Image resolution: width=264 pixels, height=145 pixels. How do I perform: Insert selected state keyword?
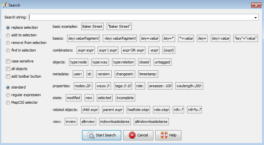coord(104,98)
